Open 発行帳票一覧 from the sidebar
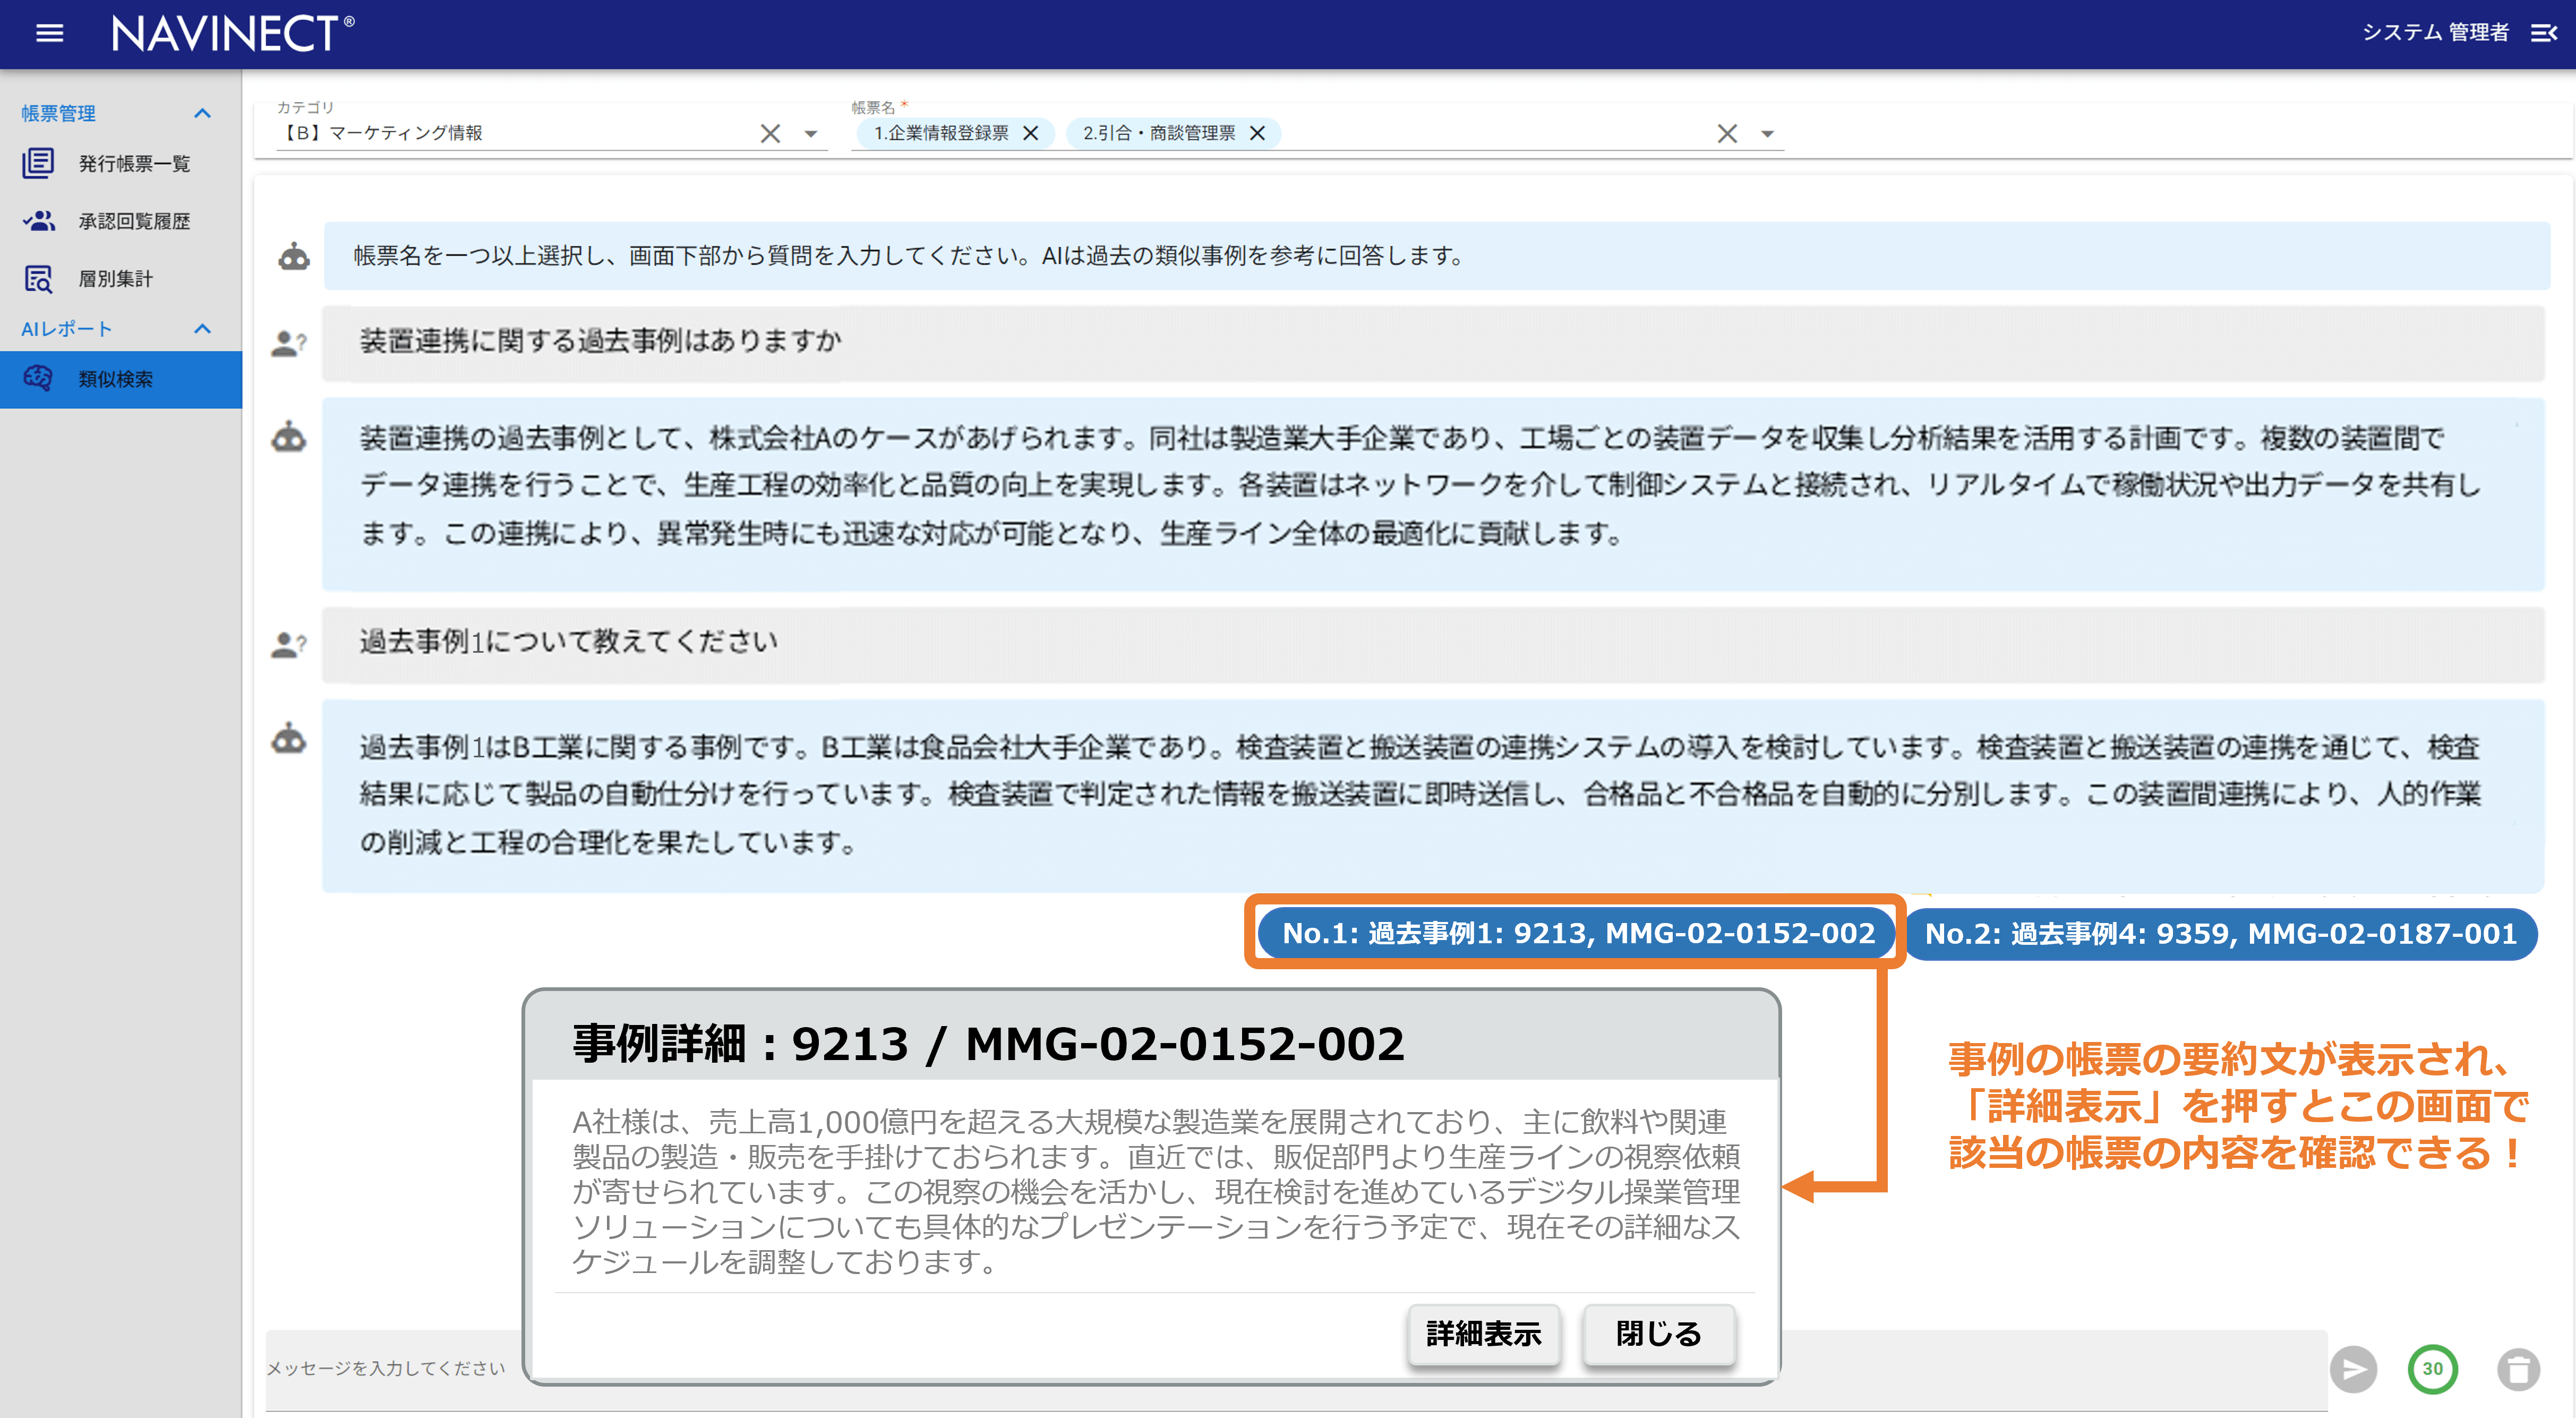The image size is (2576, 1418). (x=121, y=163)
